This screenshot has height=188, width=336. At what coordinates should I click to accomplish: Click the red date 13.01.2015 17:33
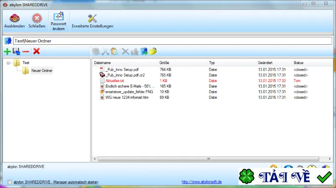272,80
